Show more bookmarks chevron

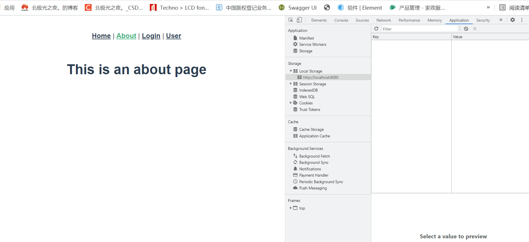click(488, 7)
